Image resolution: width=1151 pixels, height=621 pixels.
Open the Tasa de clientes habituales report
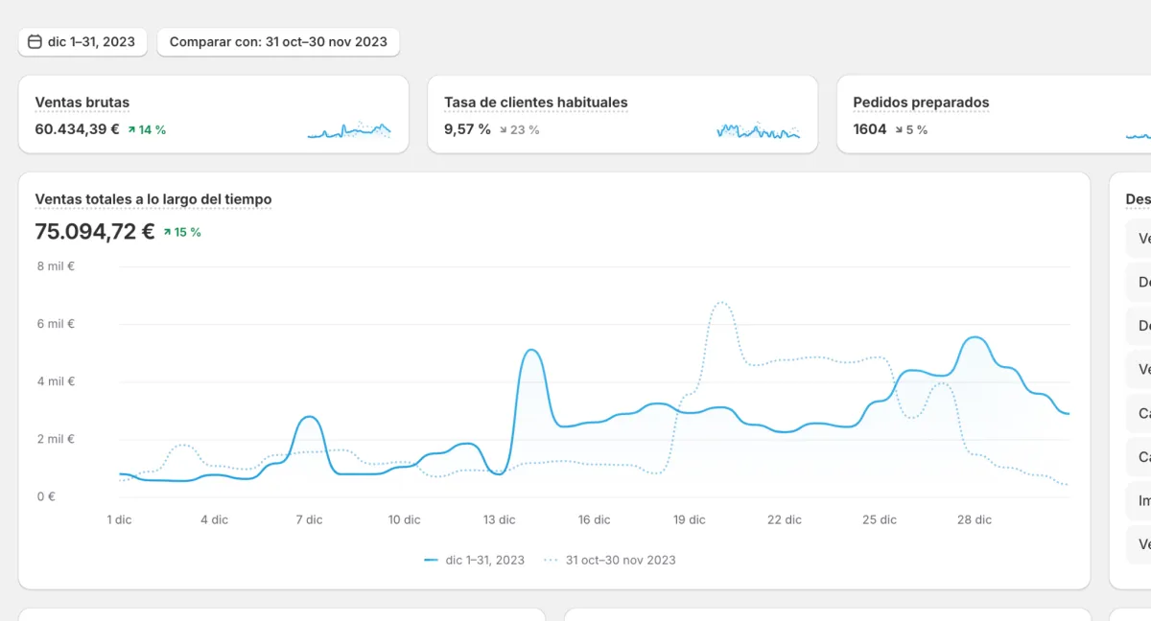point(535,103)
